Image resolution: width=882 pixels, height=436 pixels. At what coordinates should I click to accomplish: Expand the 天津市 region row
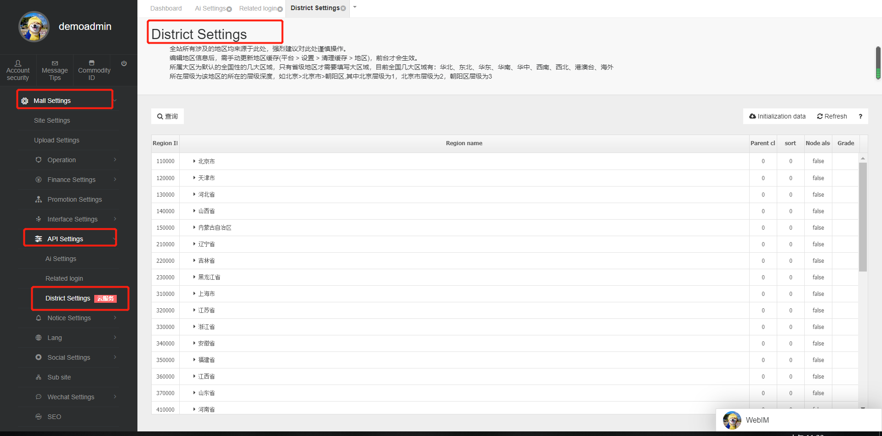tap(194, 178)
